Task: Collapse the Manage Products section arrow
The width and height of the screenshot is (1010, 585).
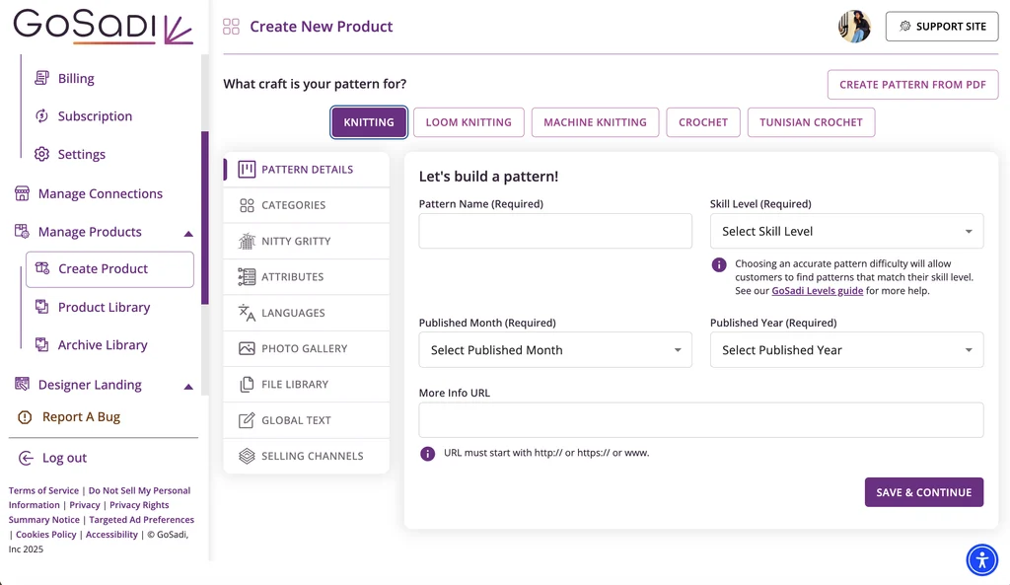Action: [188, 233]
